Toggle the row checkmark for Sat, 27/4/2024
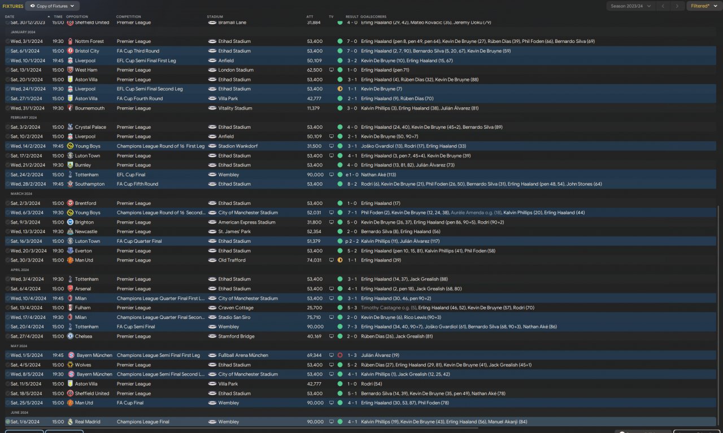Screen dimensions: 723x433 point(8,336)
